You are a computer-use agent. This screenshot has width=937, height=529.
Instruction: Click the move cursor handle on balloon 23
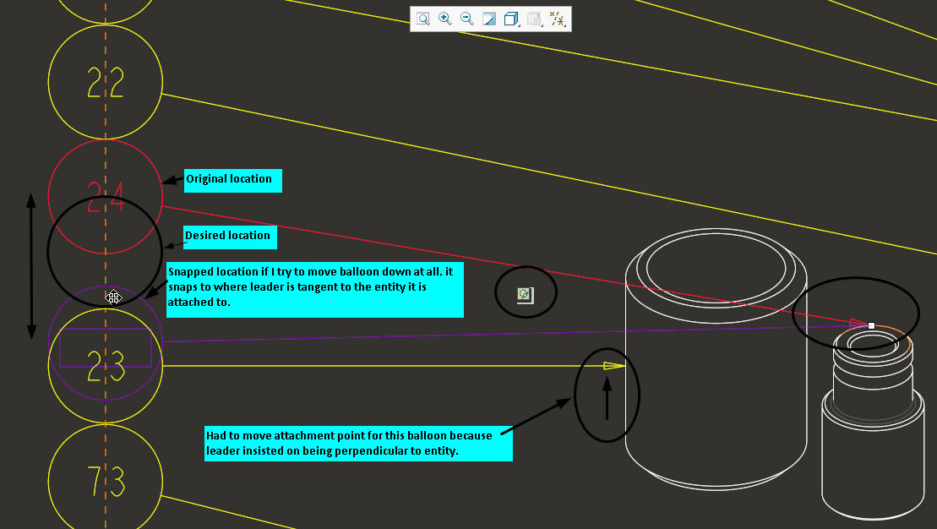tap(112, 297)
